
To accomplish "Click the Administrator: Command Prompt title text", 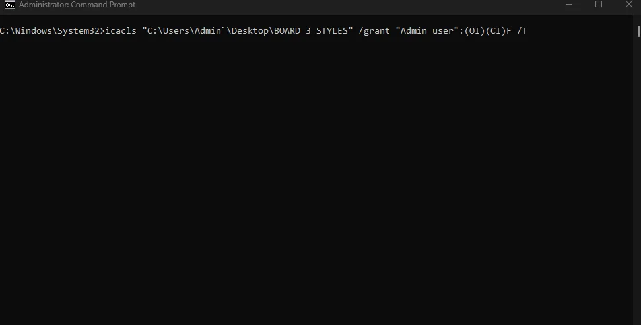I will click(x=77, y=5).
